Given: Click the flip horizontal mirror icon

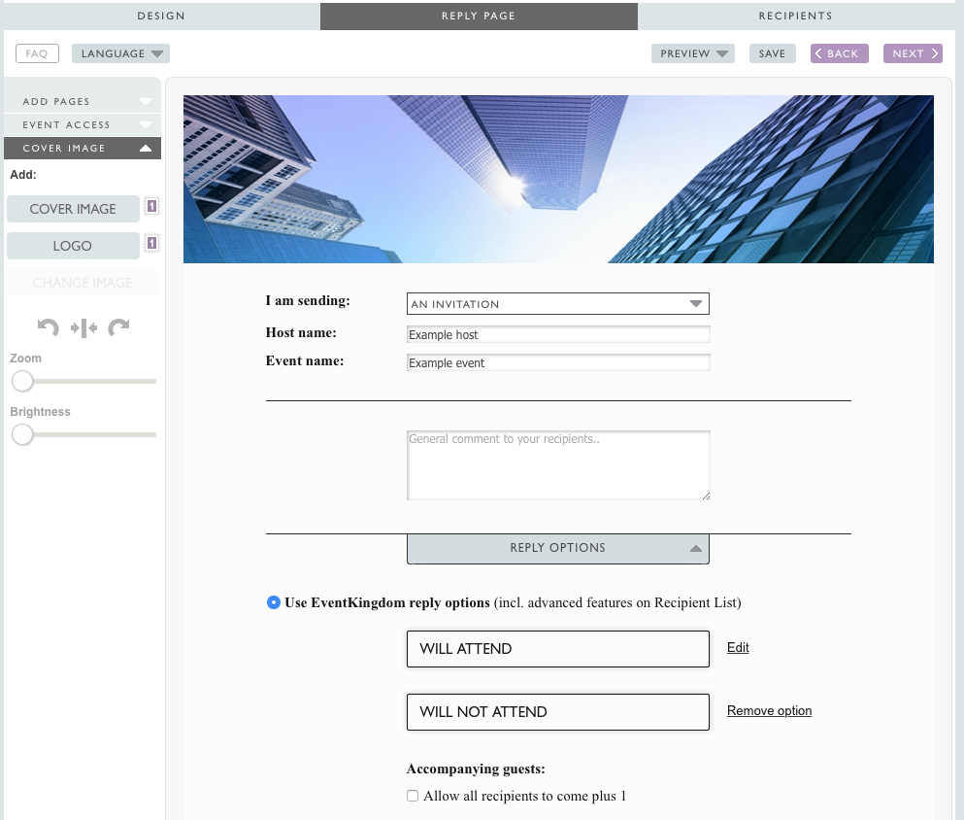Looking at the screenshot, I should (x=83, y=327).
